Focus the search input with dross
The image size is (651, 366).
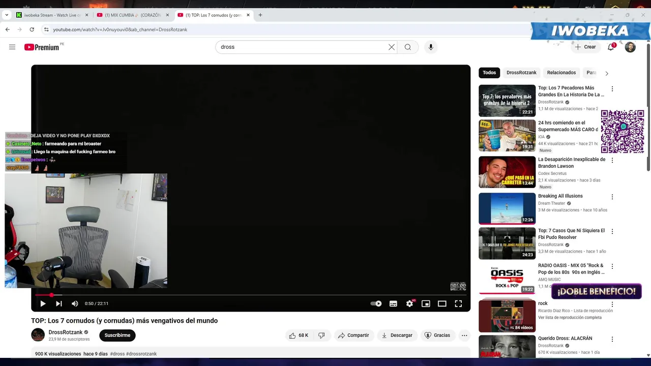[x=303, y=47]
